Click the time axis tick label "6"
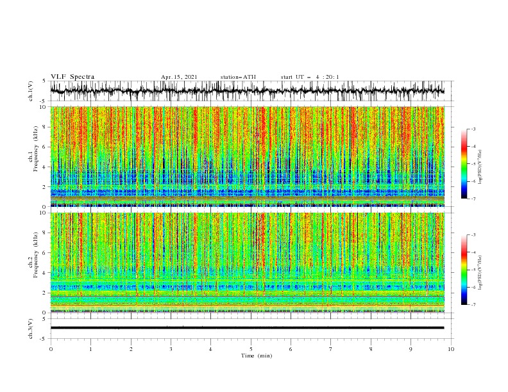 291,349
